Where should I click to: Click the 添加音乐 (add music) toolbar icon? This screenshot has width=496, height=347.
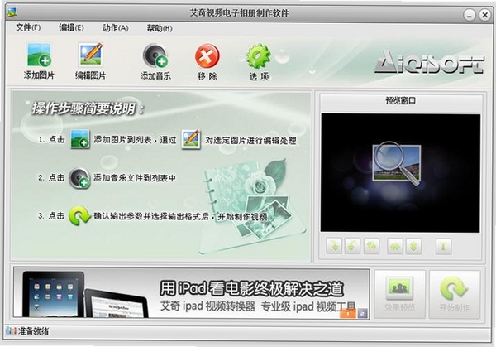[155, 55]
